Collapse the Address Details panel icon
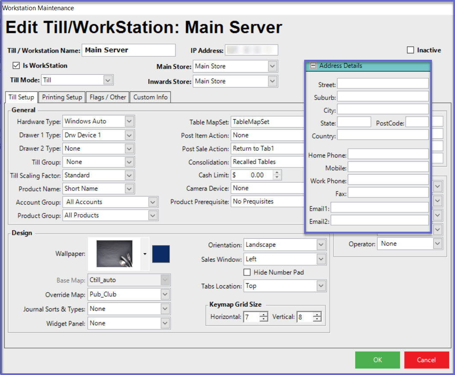Screen dimensions: 455x375 pyautogui.click(x=313, y=66)
